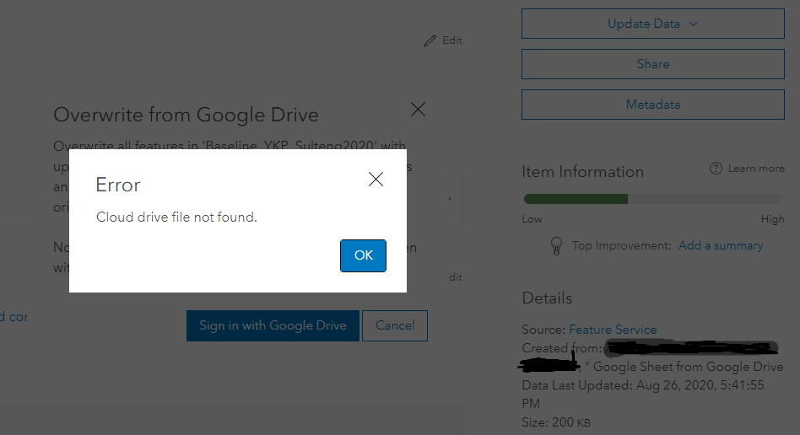Click the 'Cloud drive file not found' message
This screenshot has height=435, width=800.
176,217
